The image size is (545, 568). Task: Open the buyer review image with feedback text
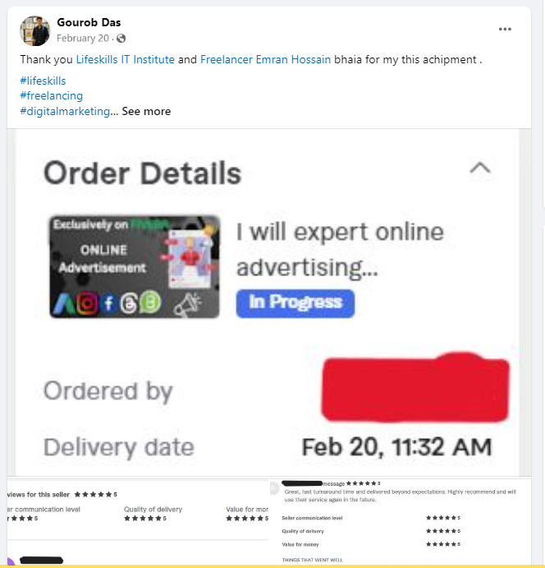pyautogui.click(x=401, y=522)
